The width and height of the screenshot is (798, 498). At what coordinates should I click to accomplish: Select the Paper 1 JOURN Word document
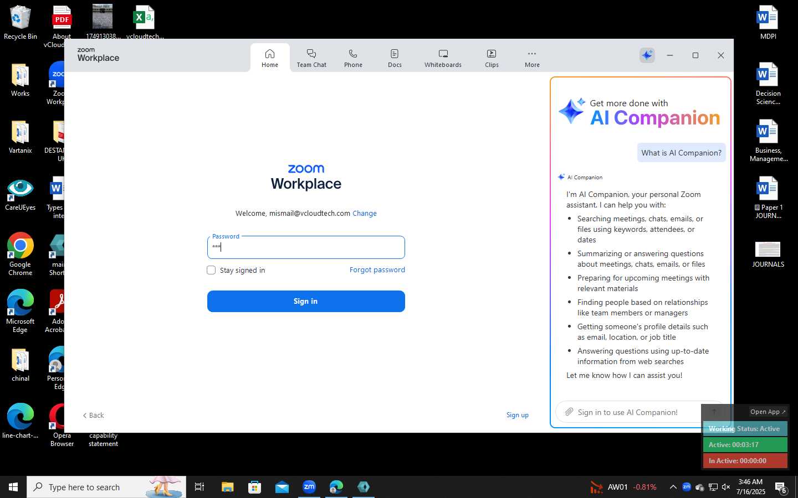click(768, 198)
